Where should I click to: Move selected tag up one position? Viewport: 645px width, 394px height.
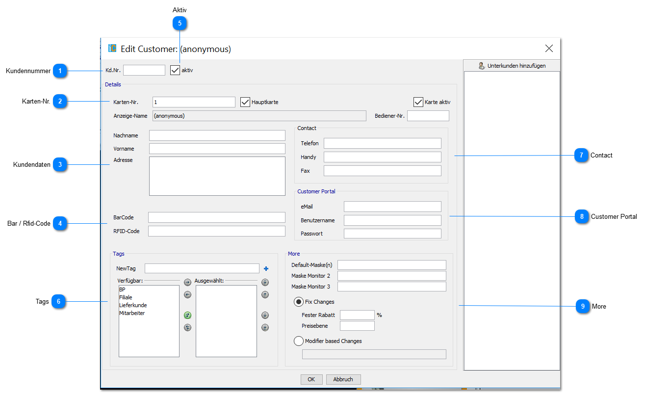[265, 295]
